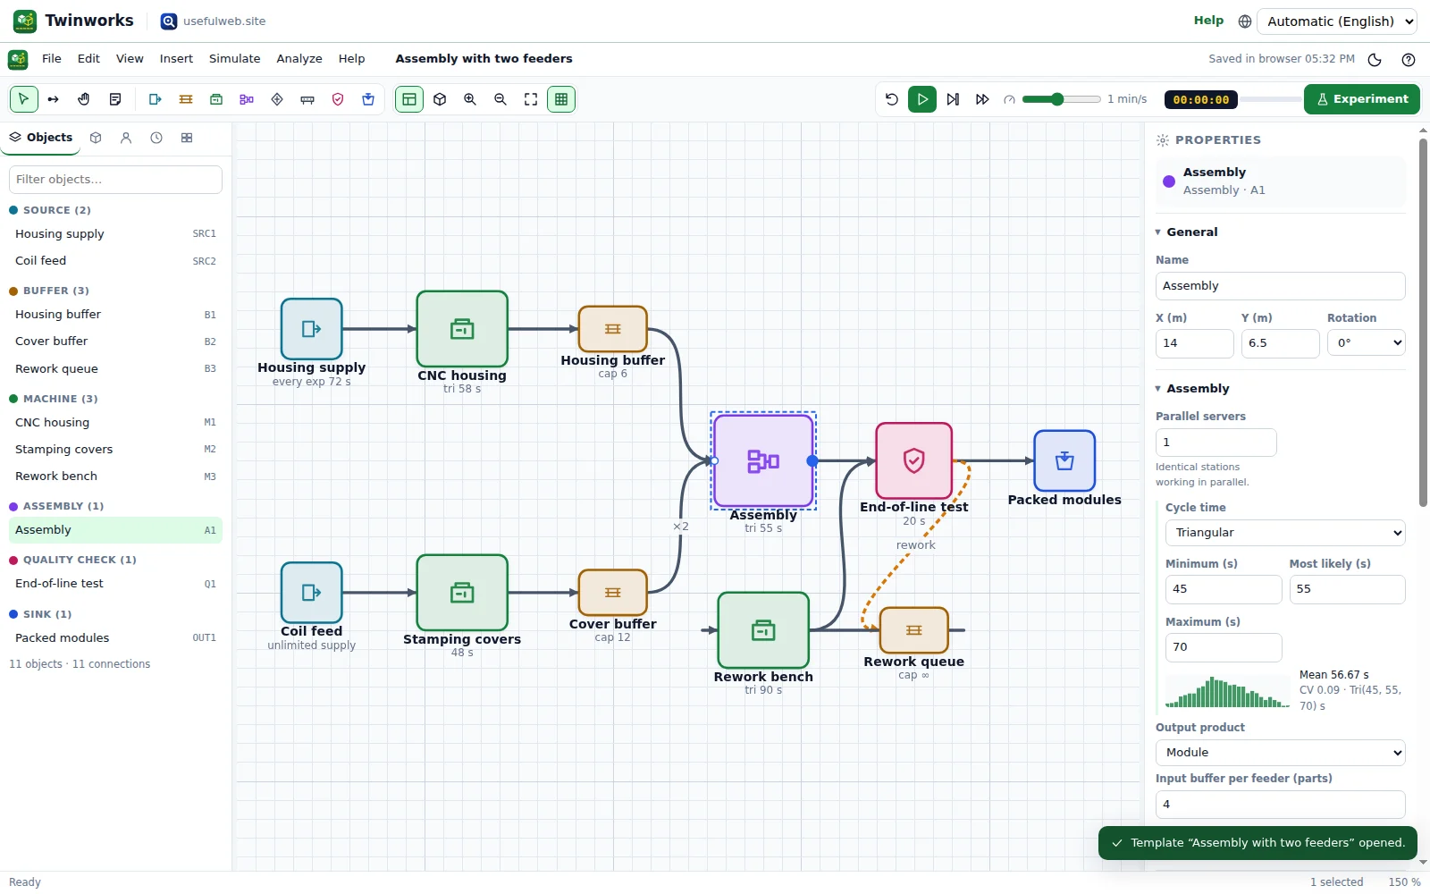1430x894 pixels.
Task: Select the Rework bench node on canvas
Action: click(763, 630)
